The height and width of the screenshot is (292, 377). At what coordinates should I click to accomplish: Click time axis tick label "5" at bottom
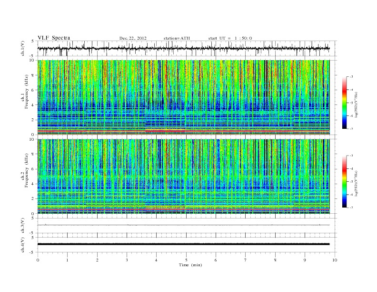186,260
